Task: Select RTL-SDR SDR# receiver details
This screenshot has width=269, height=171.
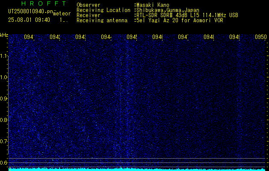Action: pyautogui.click(x=187, y=15)
